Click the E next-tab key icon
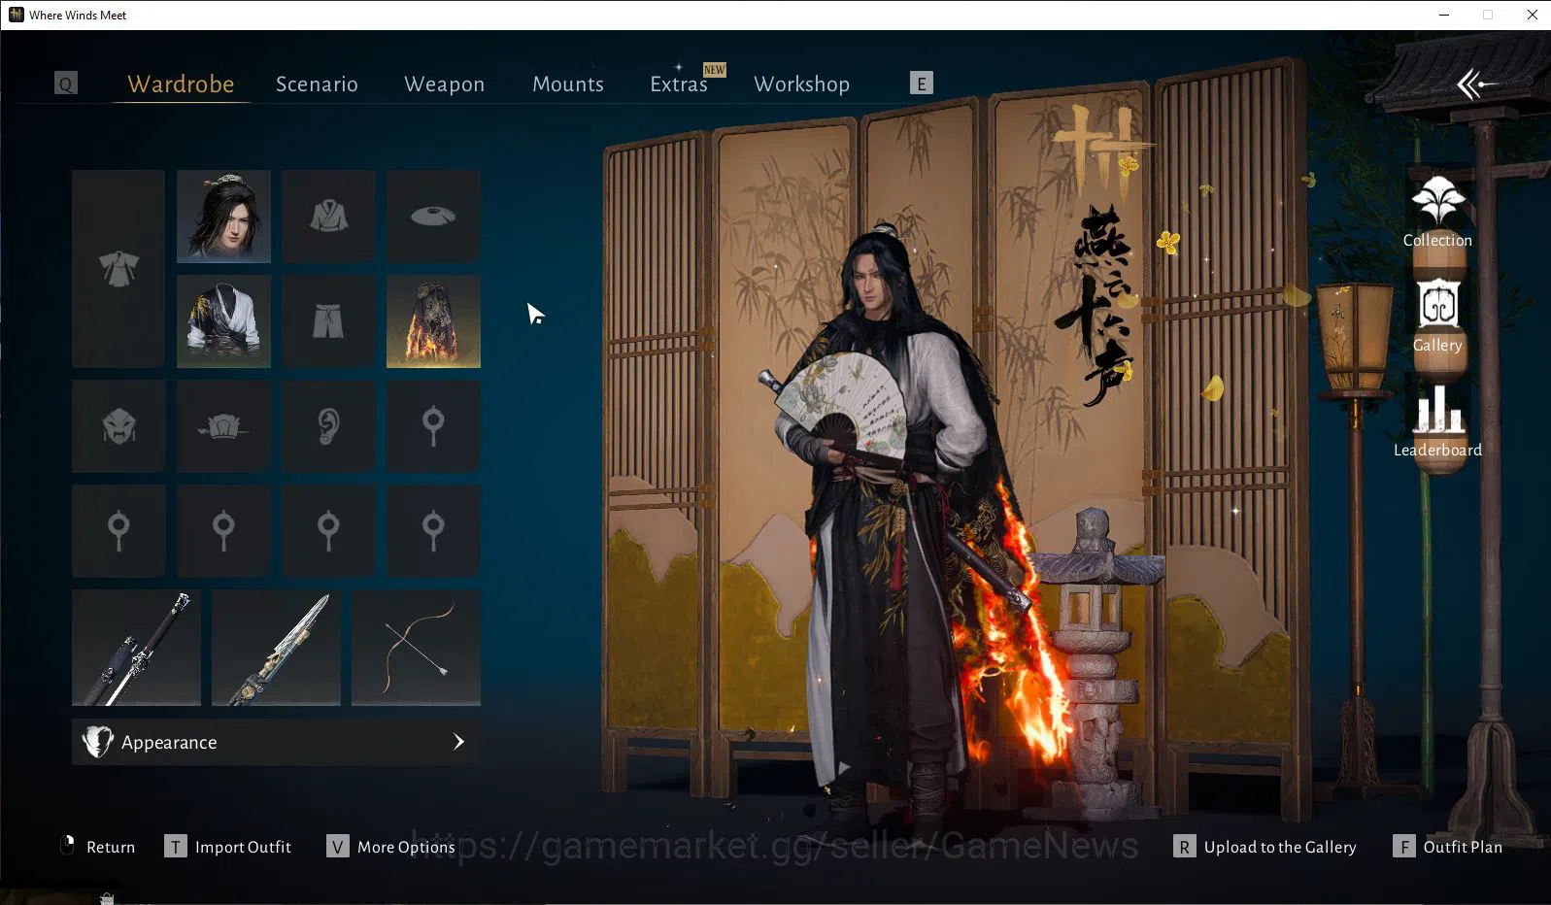 coord(922,83)
